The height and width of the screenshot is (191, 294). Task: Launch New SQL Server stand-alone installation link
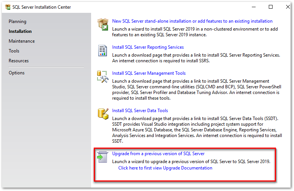(192, 21)
